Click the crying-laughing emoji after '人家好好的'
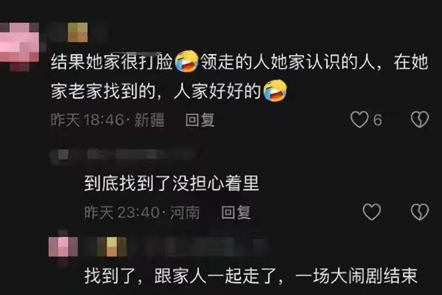 pos(275,90)
